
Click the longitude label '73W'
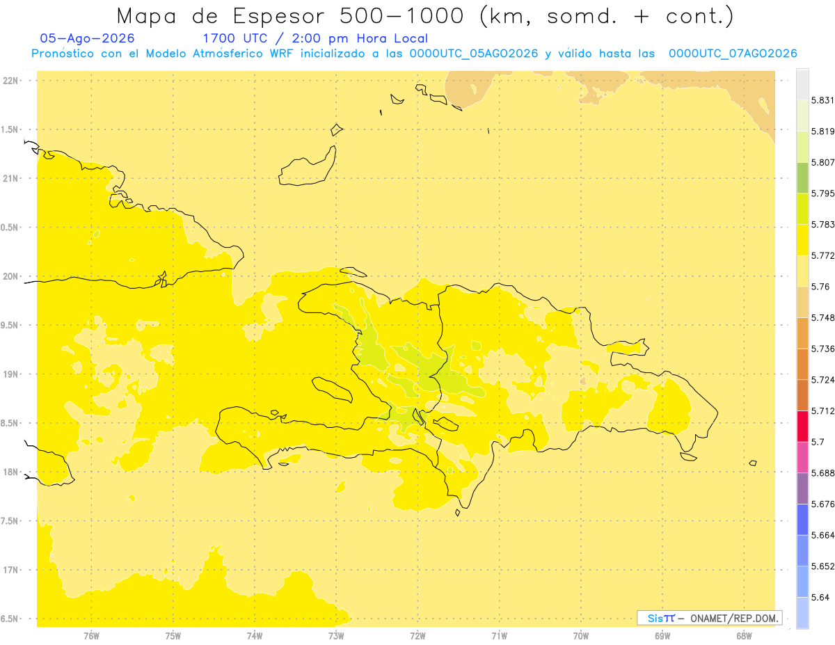point(336,636)
